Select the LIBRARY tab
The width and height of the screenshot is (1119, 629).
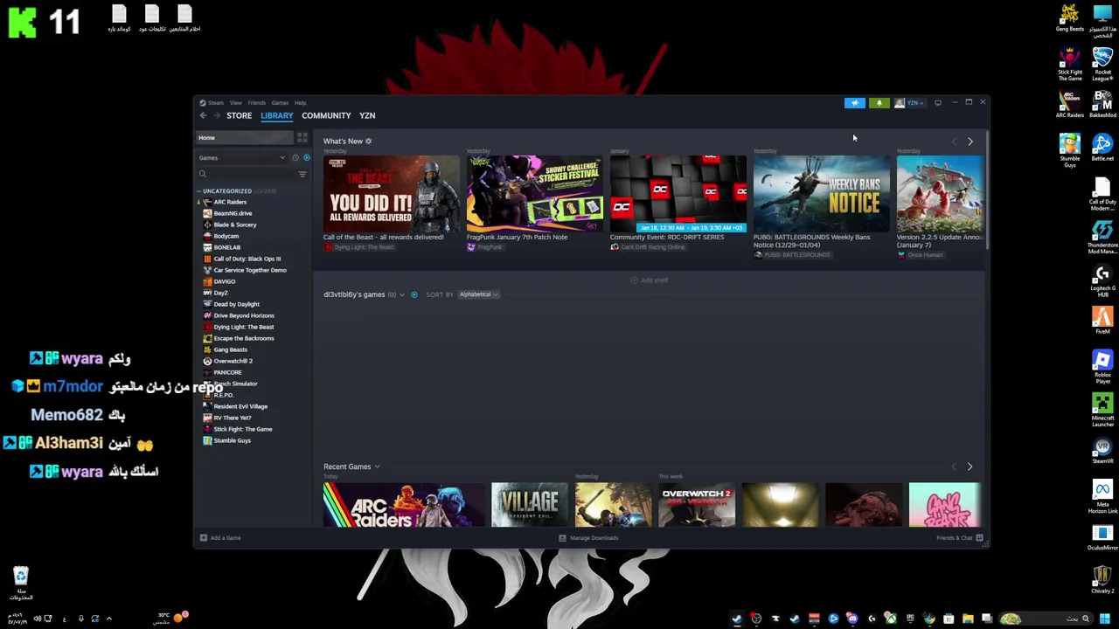(x=276, y=115)
